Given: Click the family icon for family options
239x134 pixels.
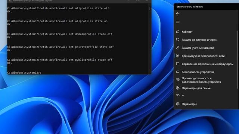Looking at the screenshot, I should tap(178, 88).
